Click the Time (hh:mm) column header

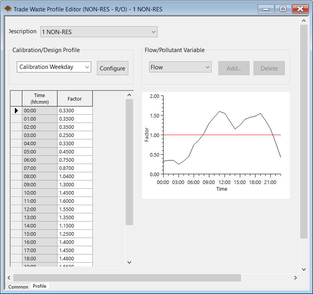[x=39, y=98]
